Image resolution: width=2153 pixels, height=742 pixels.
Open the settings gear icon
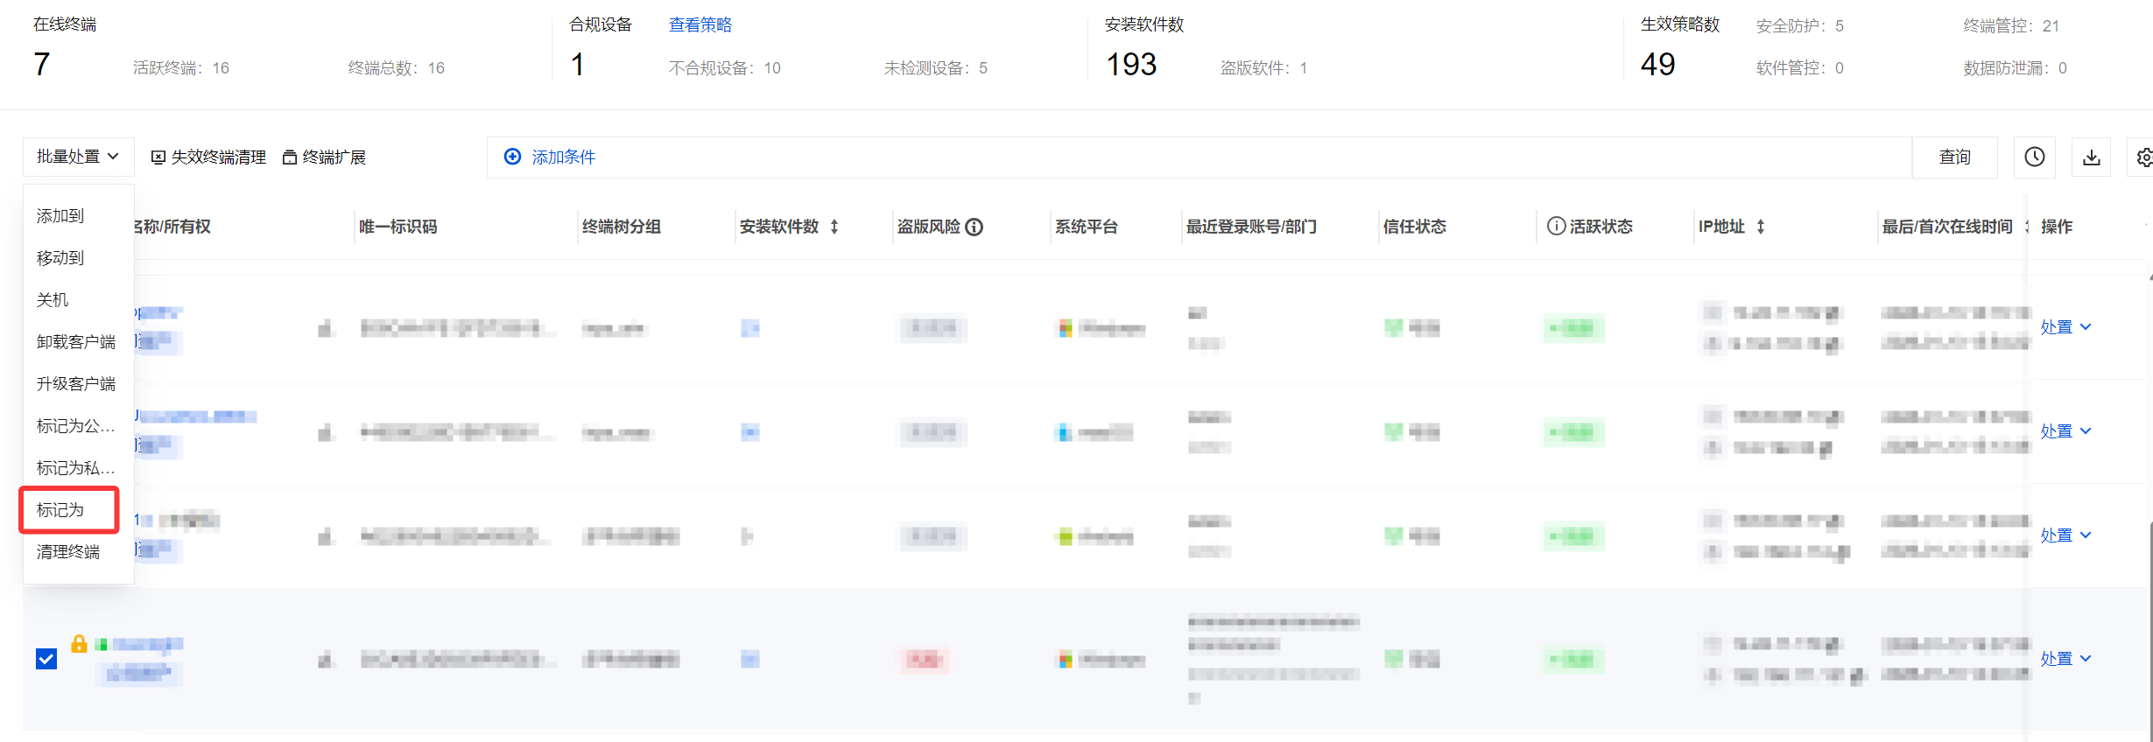[x=2142, y=157]
